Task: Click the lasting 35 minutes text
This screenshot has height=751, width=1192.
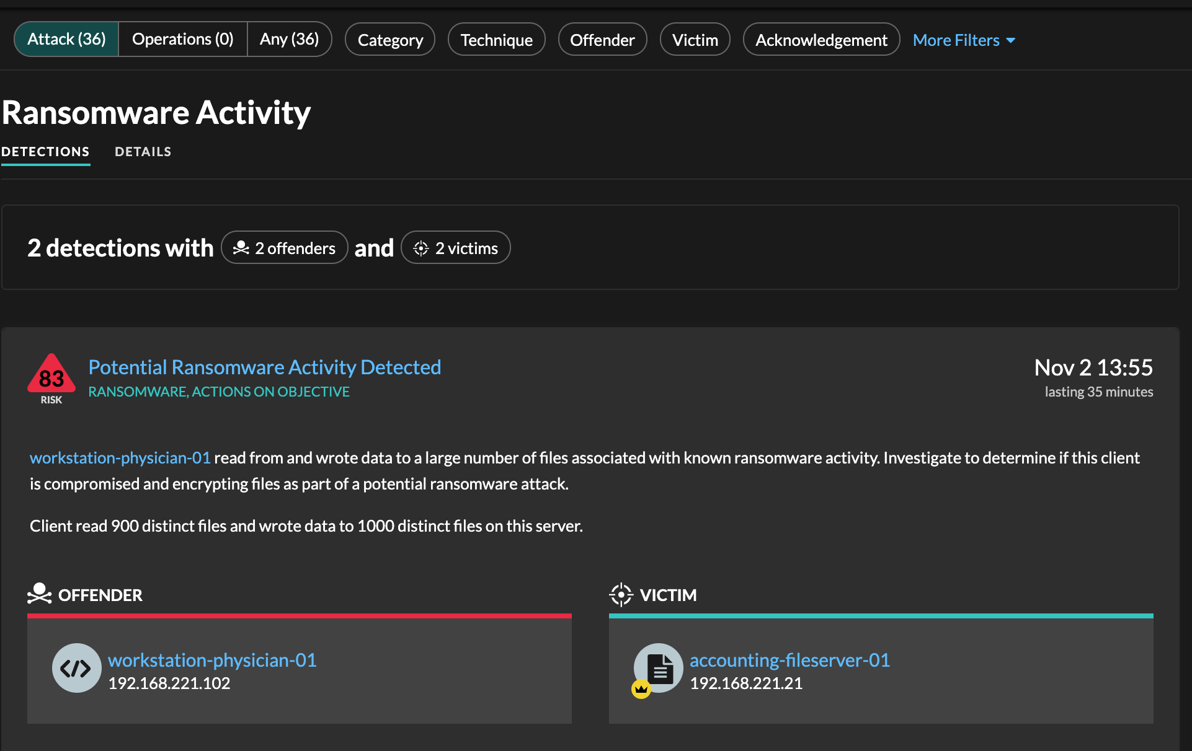Action: (1099, 392)
